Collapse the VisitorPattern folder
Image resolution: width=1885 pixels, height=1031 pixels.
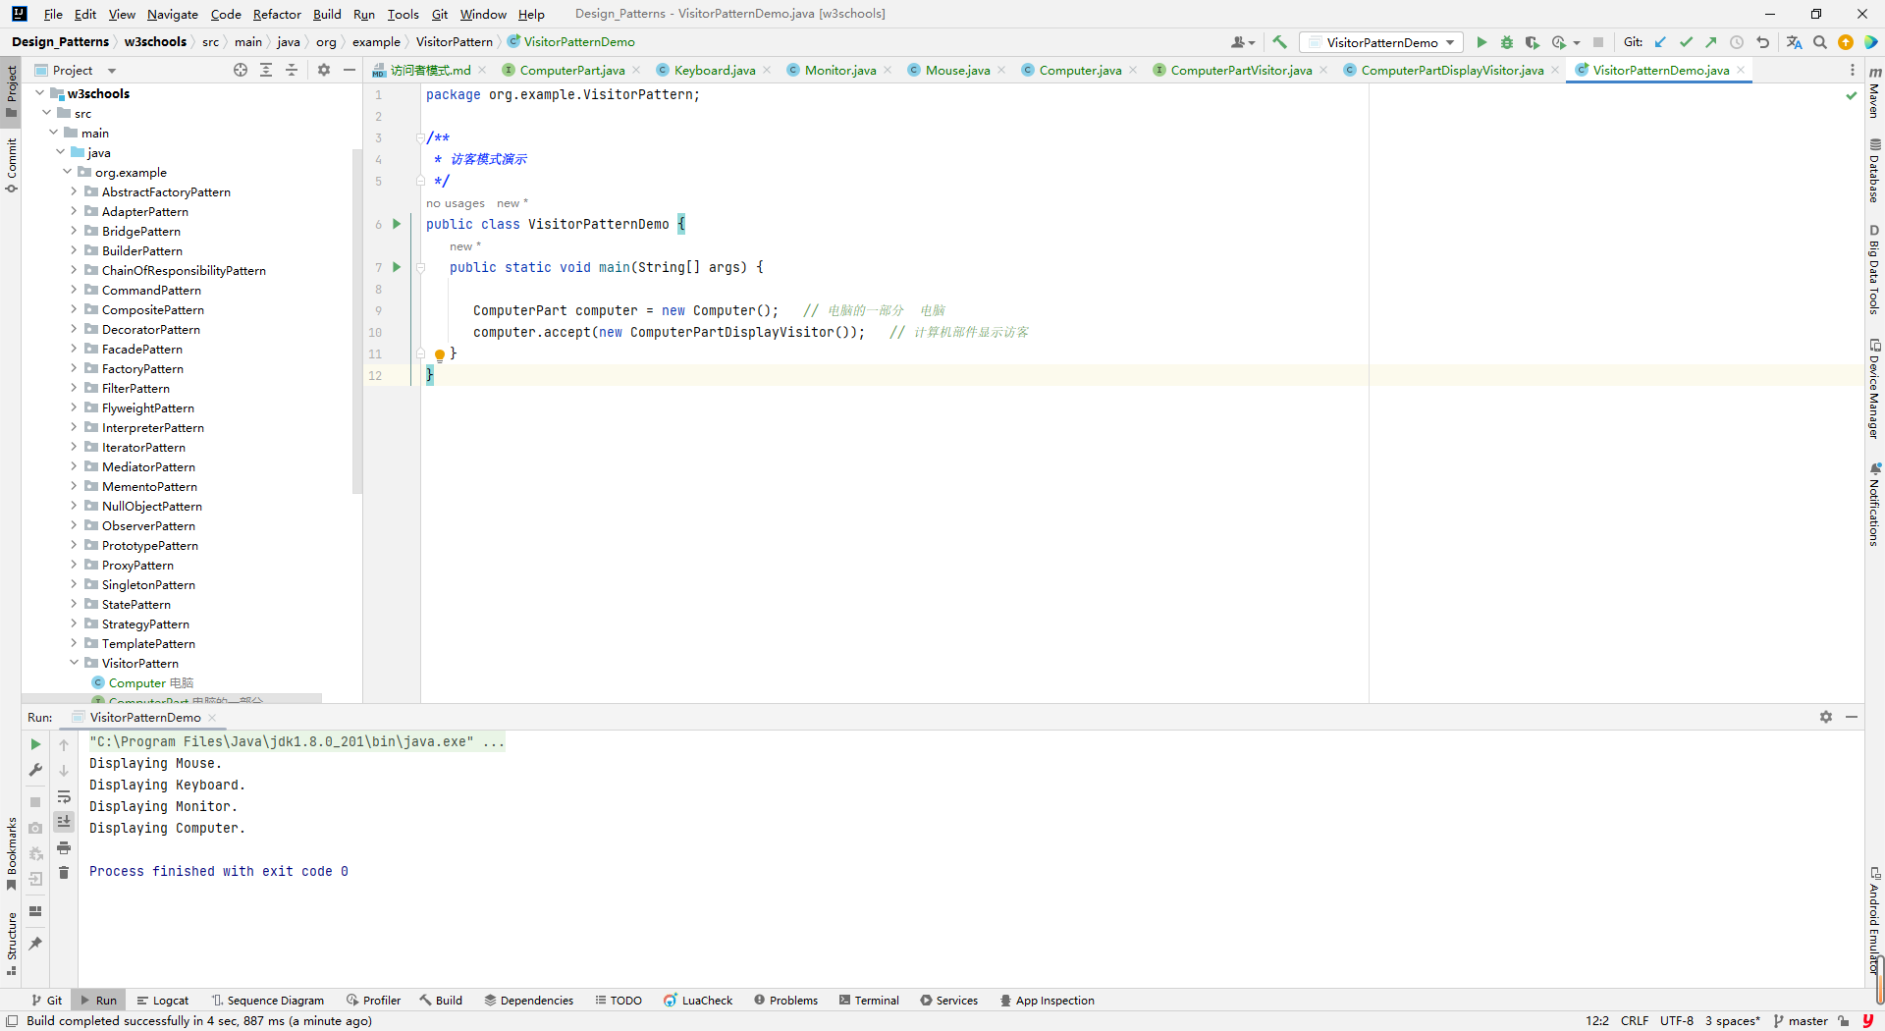[74, 663]
